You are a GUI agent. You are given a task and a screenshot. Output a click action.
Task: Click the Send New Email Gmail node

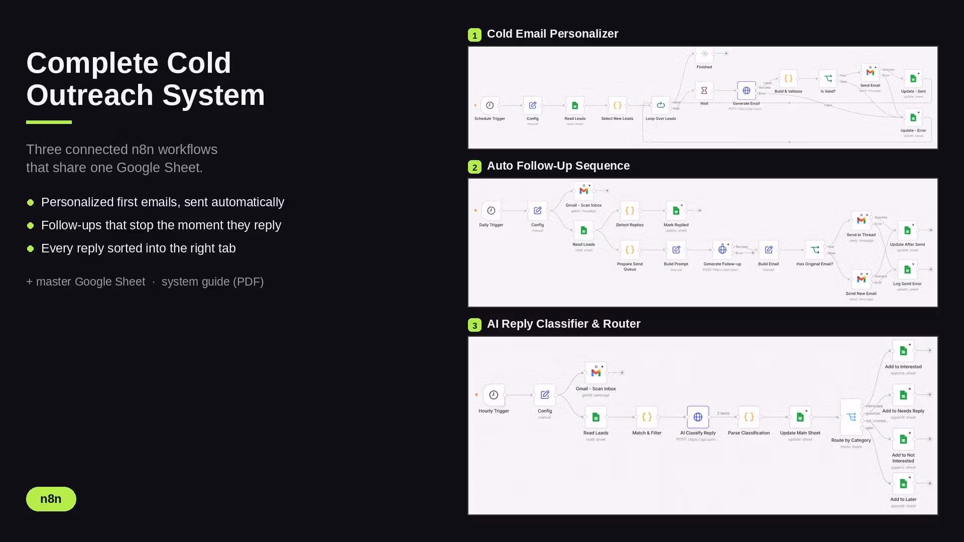coord(861,280)
